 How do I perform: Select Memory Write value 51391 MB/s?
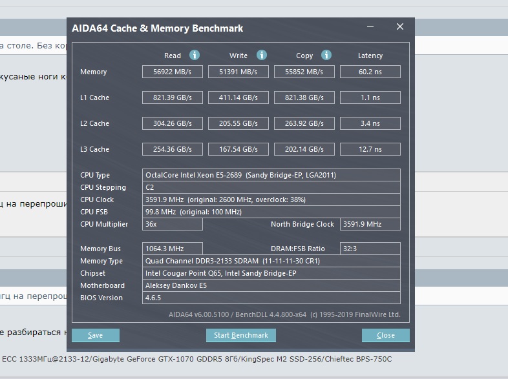coord(238,72)
